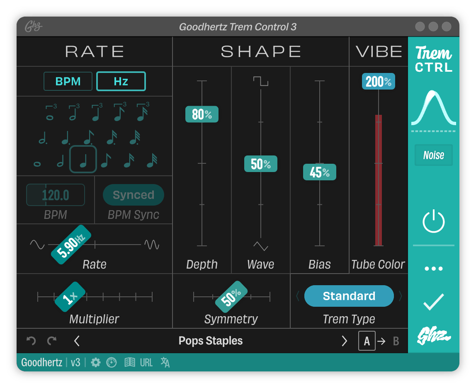The height and width of the screenshot is (388, 476).
Task: Click the checkmark icon in sidebar
Action: point(433,302)
